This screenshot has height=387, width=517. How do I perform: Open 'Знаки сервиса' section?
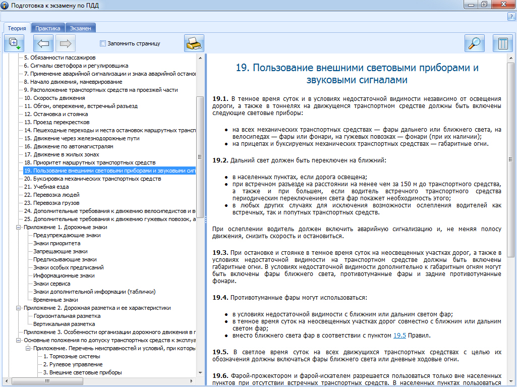point(52,284)
